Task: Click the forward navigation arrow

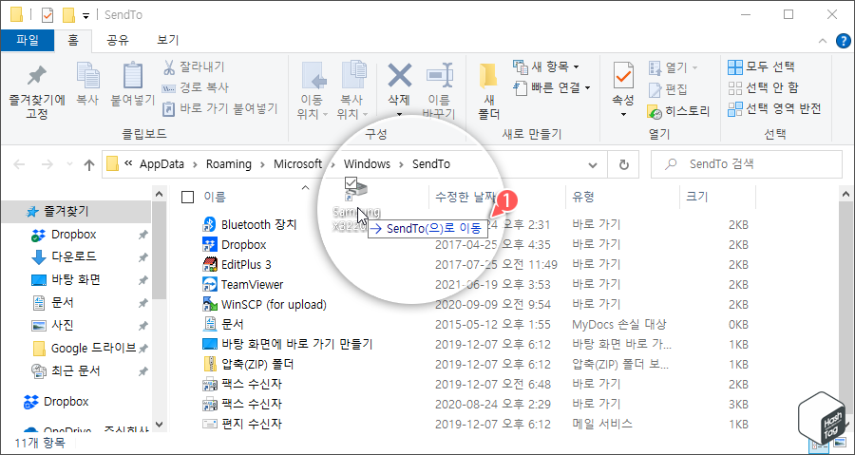Action: tap(47, 164)
